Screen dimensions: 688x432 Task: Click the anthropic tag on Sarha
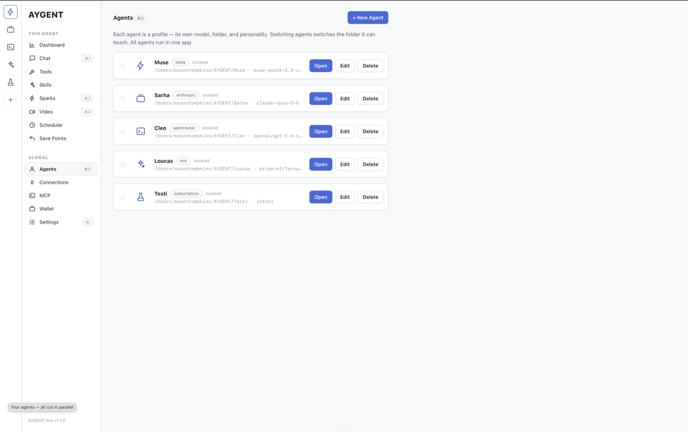186,95
